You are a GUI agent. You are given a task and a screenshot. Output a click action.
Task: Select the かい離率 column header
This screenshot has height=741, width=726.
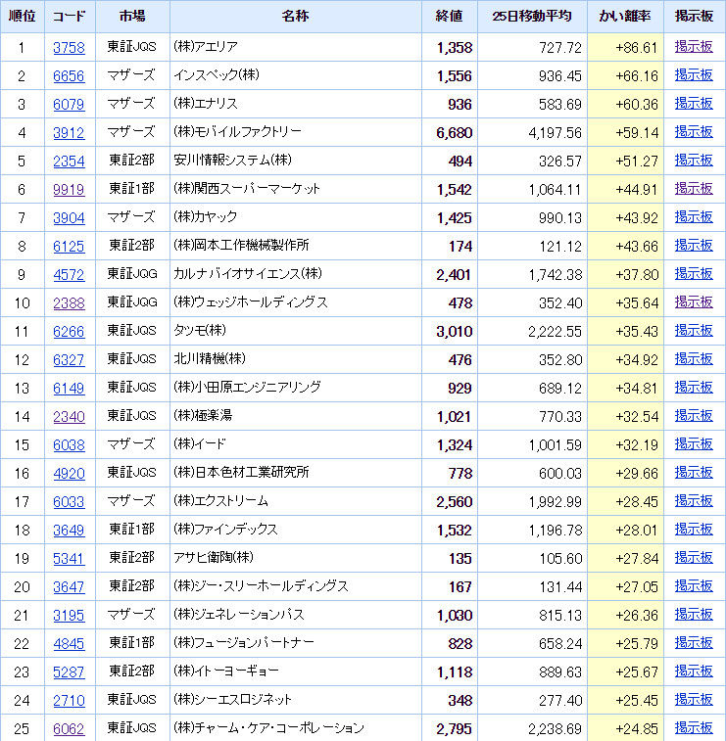point(625,16)
